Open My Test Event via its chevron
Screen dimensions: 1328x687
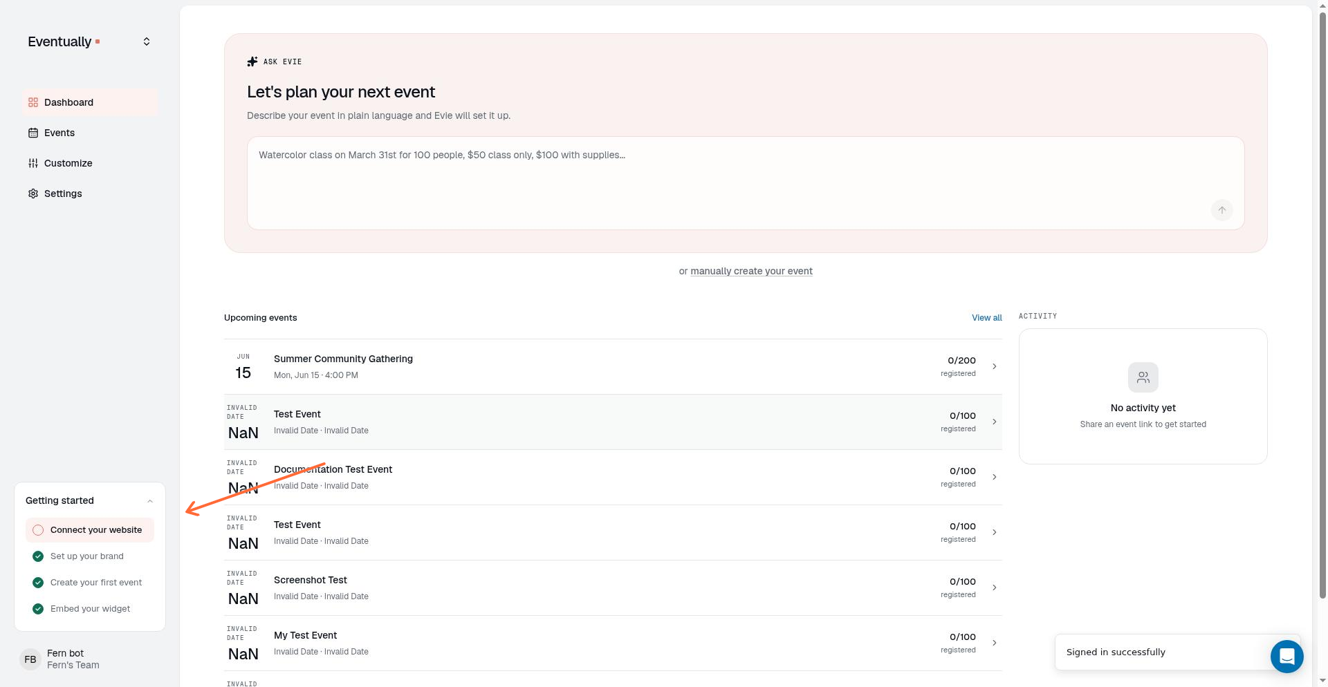[995, 643]
